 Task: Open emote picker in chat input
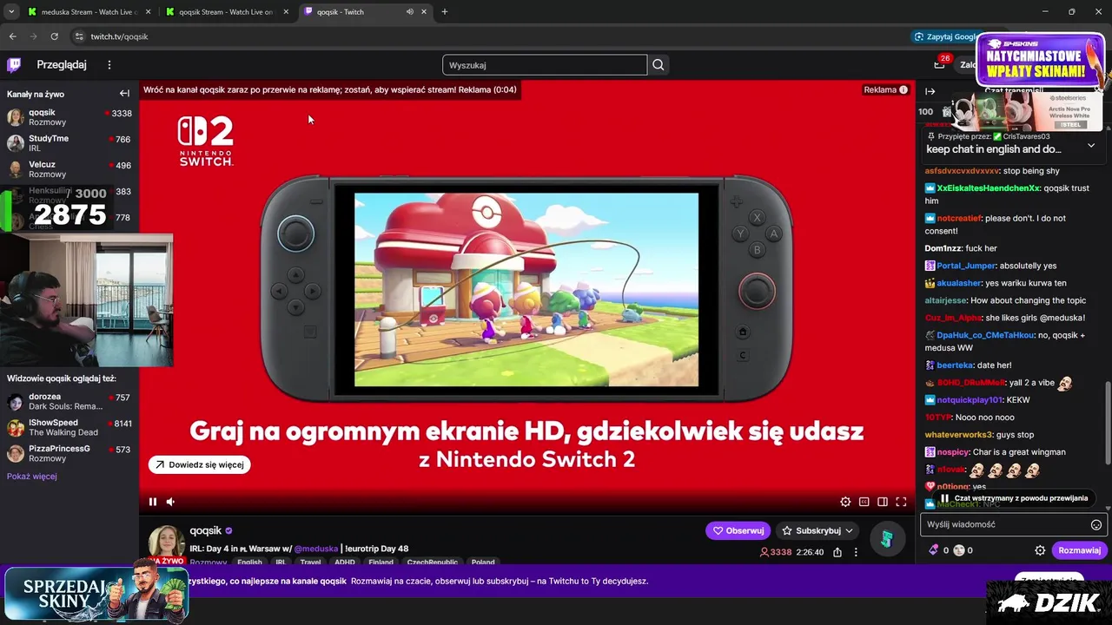1096,524
